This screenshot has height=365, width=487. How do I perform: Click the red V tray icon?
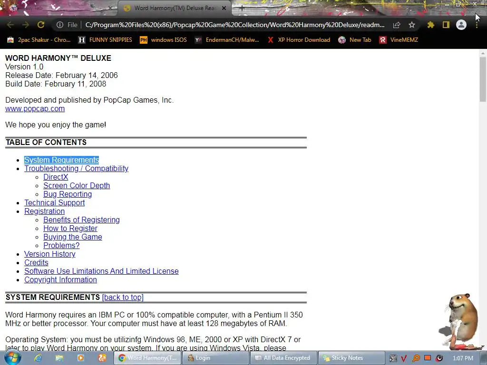[x=404, y=358]
